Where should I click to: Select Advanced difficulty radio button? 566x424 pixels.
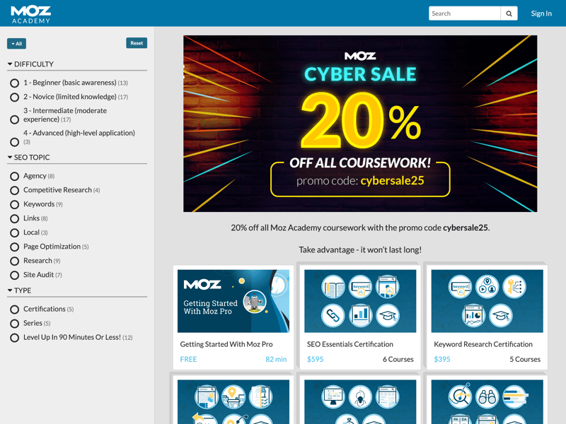click(x=14, y=142)
